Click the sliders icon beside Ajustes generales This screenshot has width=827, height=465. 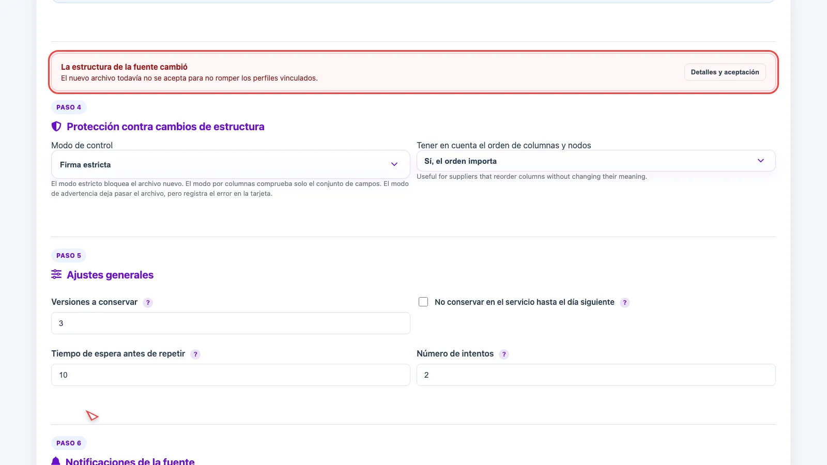56,274
